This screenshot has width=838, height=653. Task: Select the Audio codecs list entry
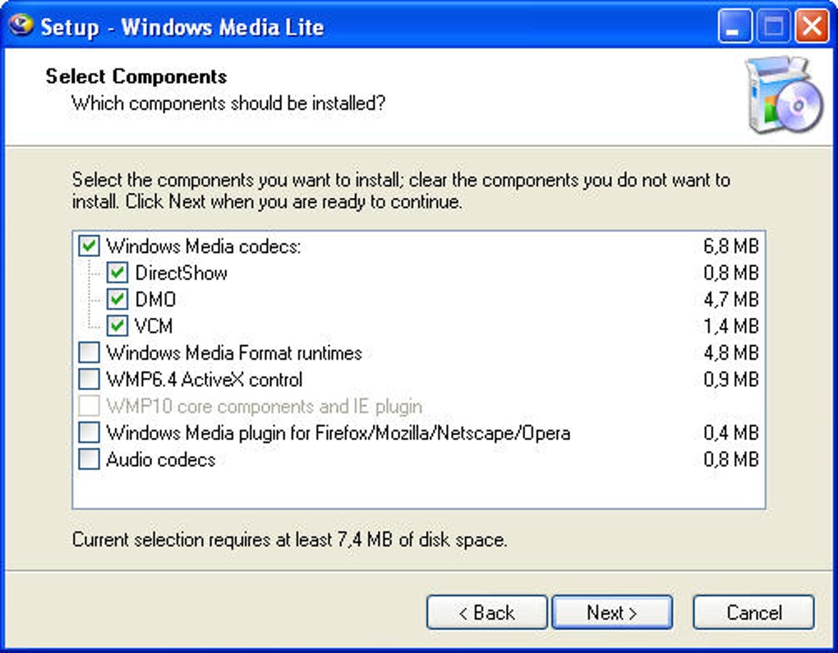160,459
